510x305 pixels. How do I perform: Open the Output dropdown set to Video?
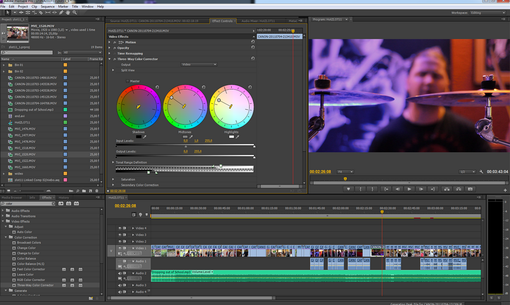[x=199, y=65]
